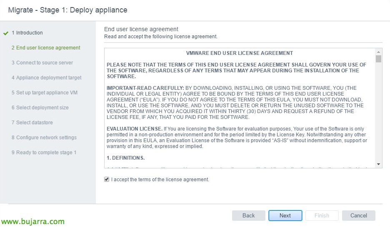
Task: Click the VMware End User License Agreement heading
Action: point(240,53)
